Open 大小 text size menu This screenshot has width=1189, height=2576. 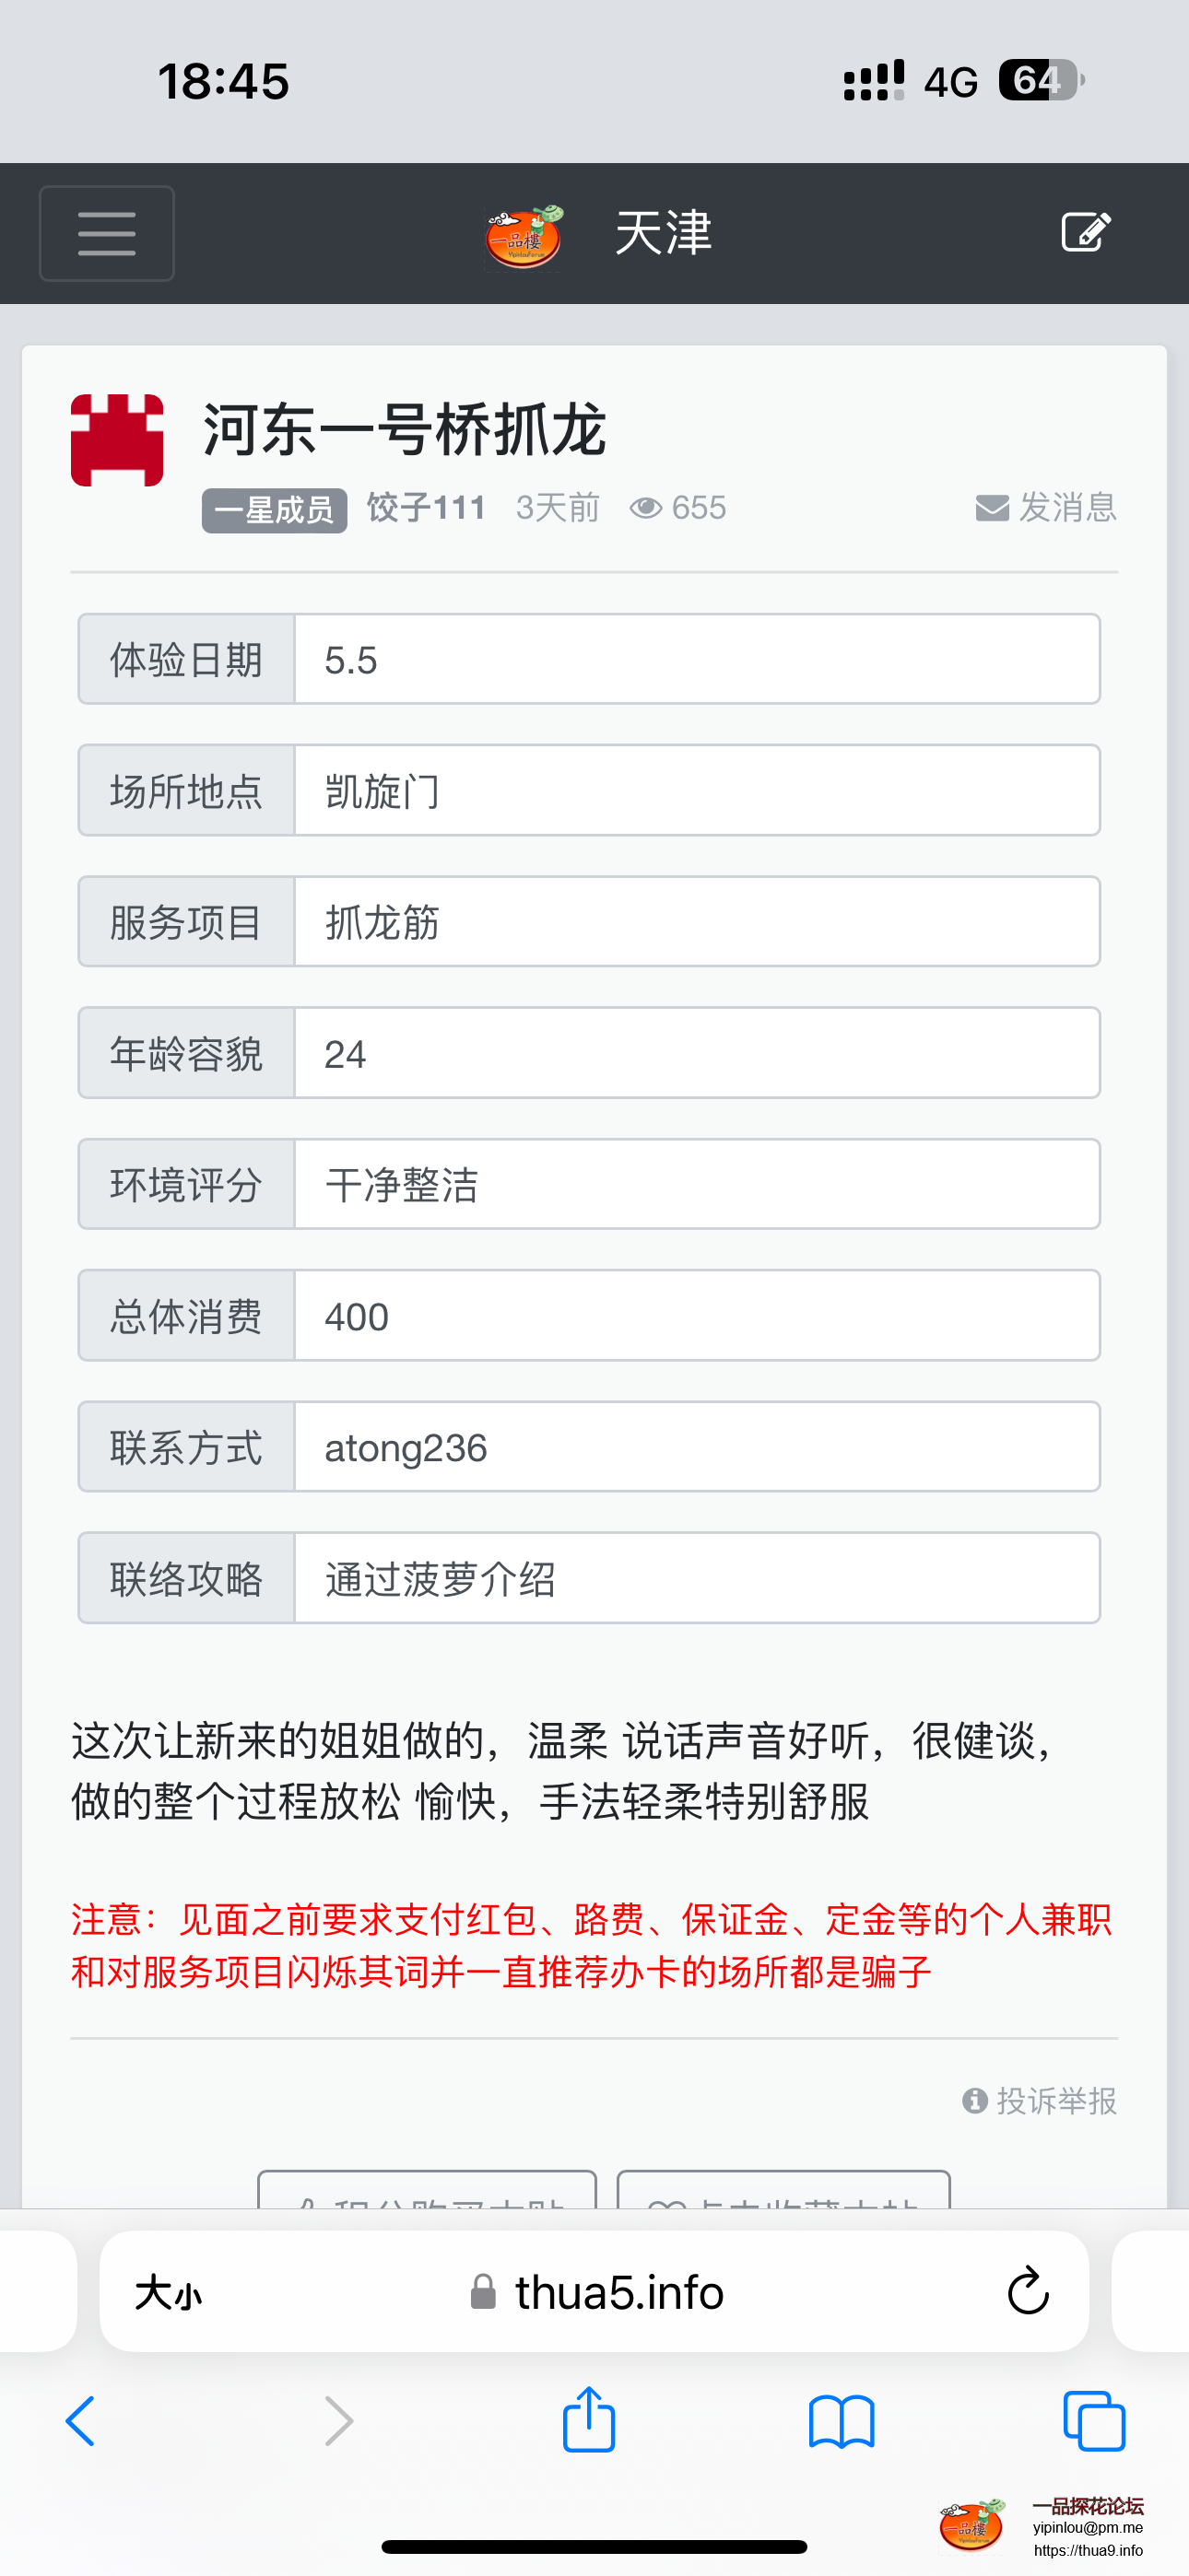coord(168,2292)
